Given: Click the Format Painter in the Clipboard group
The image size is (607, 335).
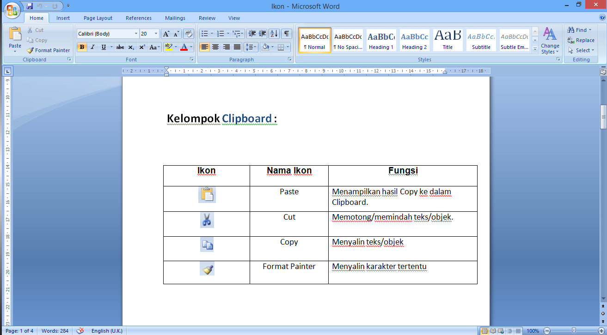Looking at the screenshot, I should 48,50.
